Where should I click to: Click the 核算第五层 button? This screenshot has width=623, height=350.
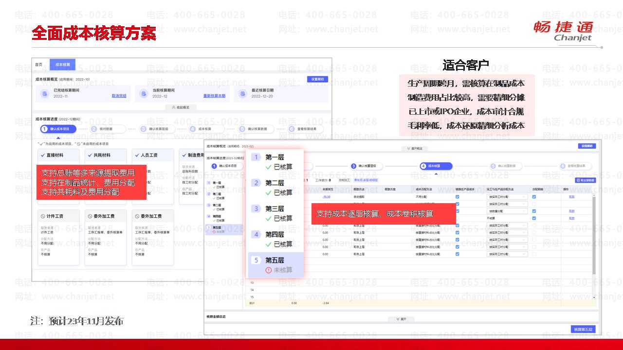584,329
